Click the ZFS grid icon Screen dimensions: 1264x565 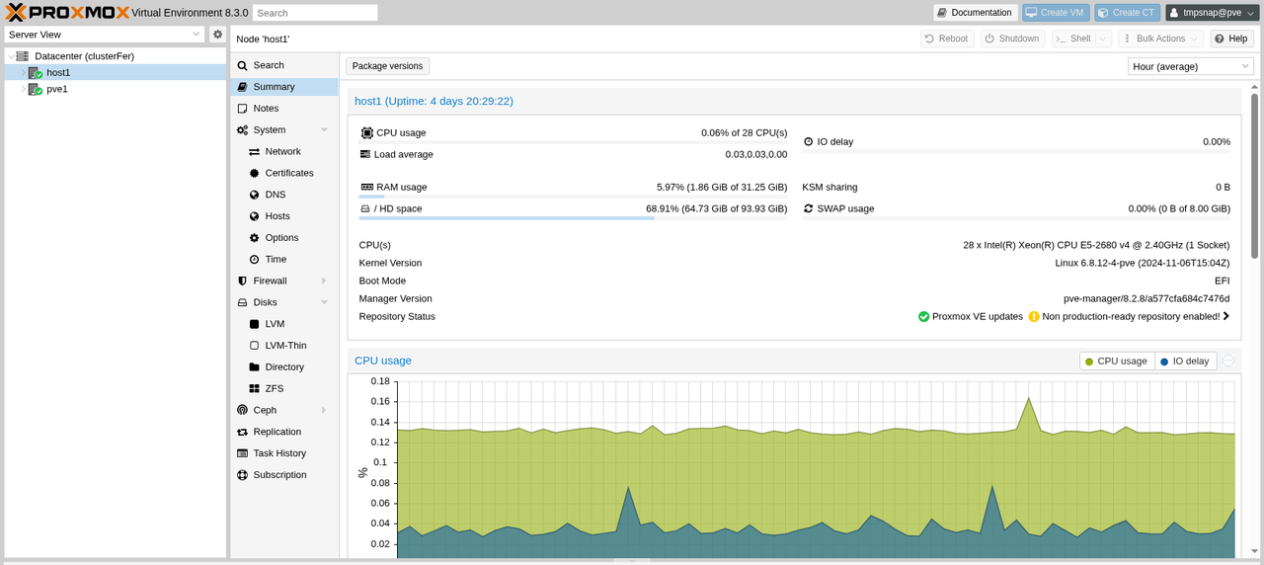(x=255, y=389)
